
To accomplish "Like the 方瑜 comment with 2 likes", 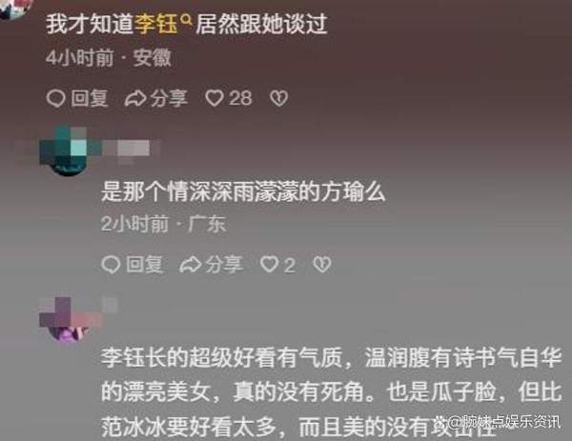I will tap(269, 264).
